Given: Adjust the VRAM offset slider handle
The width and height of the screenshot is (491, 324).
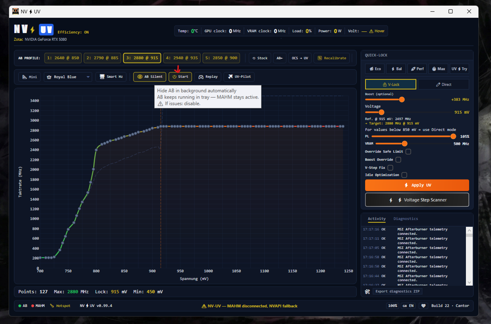Looking at the screenshot, I should [405, 144].
